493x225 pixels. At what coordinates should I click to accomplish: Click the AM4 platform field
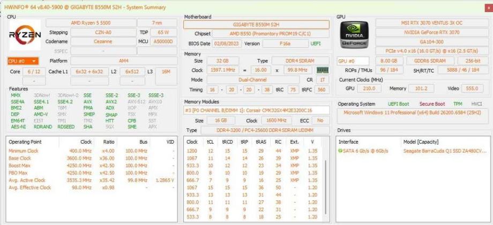124,61
